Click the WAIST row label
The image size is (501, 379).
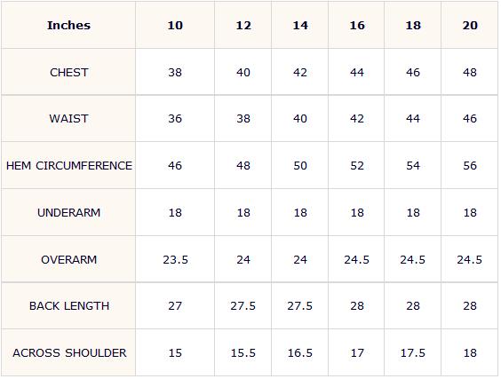point(68,119)
